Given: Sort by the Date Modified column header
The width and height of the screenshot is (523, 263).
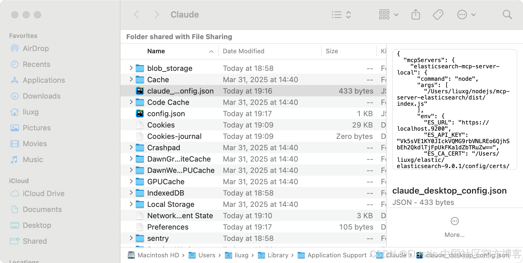Looking at the screenshot, I should (244, 51).
